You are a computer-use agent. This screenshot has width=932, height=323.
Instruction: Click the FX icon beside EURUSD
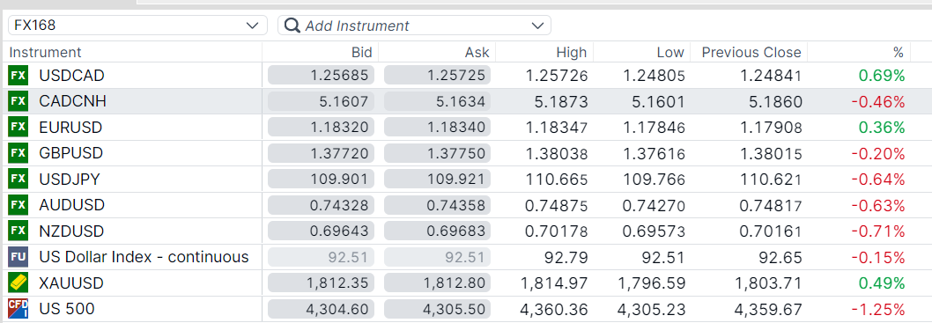coord(18,128)
